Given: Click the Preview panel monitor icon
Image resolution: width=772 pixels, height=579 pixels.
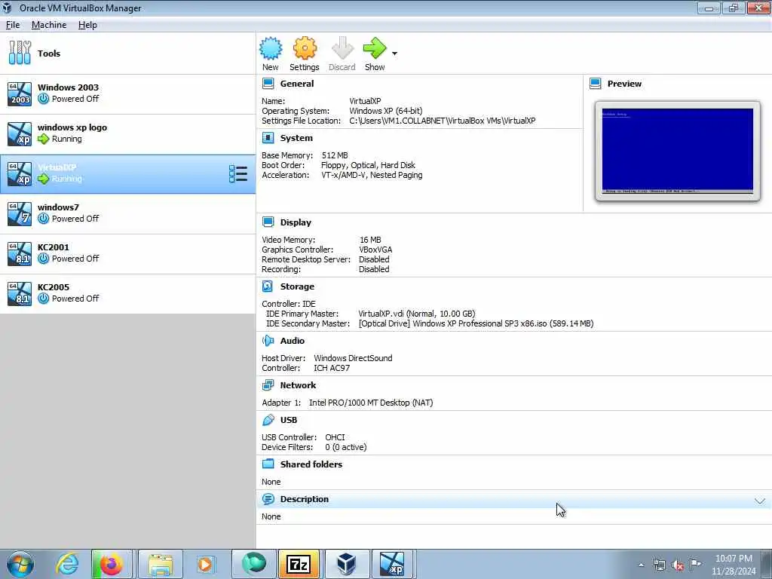Looking at the screenshot, I should (x=596, y=84).
